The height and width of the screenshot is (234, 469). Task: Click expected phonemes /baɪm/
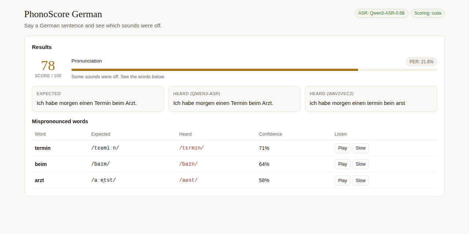(x=100, y=164)
